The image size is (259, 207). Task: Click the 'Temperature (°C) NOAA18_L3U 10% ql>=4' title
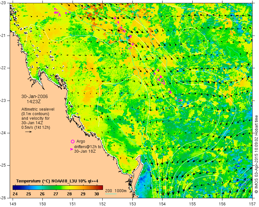click(x=57, y=181)
